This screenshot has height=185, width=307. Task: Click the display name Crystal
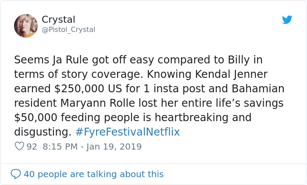tap(58, 20)
